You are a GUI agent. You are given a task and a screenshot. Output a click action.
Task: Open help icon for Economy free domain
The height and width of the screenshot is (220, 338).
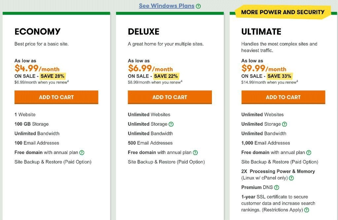[82, 153]
